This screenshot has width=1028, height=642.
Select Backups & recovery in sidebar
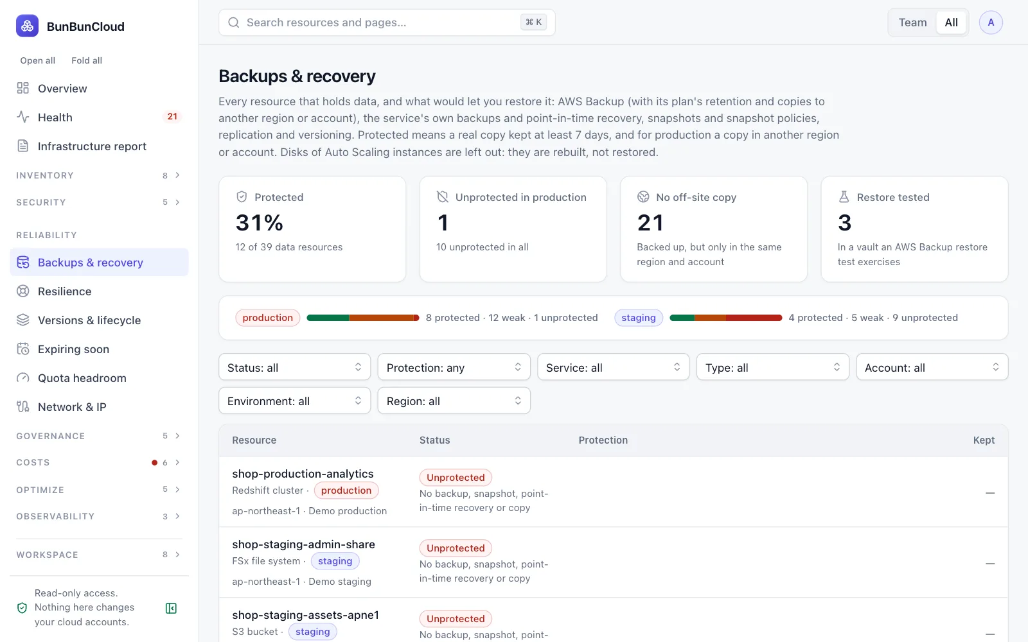[99, 263]
